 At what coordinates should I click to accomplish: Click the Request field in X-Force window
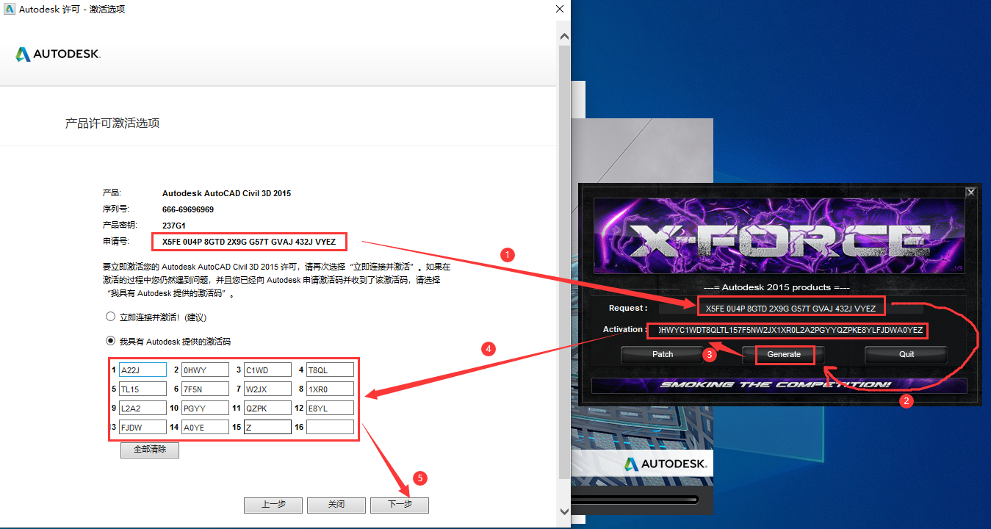(790, 308)
